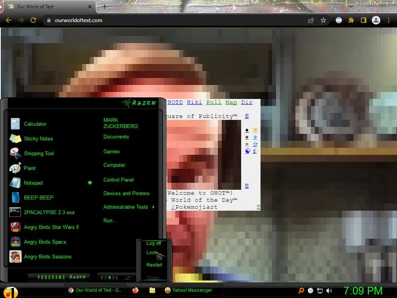The image size is (397, 298).
Task: Open a new Chrome tab
Action: (105, 7)
